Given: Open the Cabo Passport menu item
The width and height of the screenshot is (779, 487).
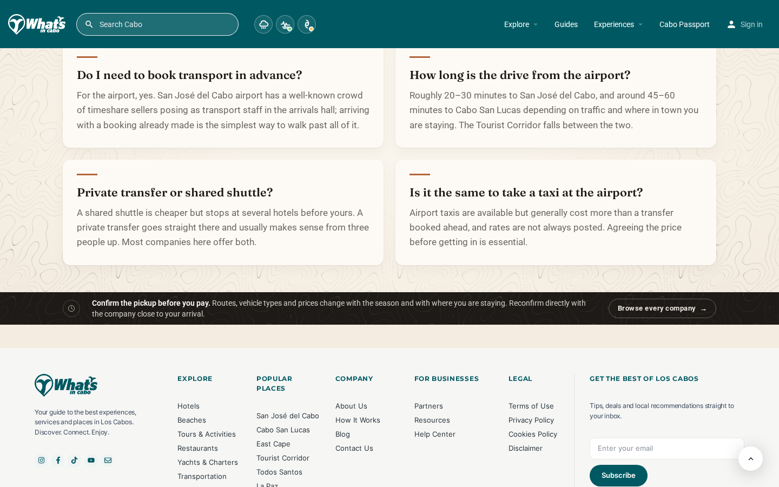Looking at the screenshot, I should coord(684,24).
